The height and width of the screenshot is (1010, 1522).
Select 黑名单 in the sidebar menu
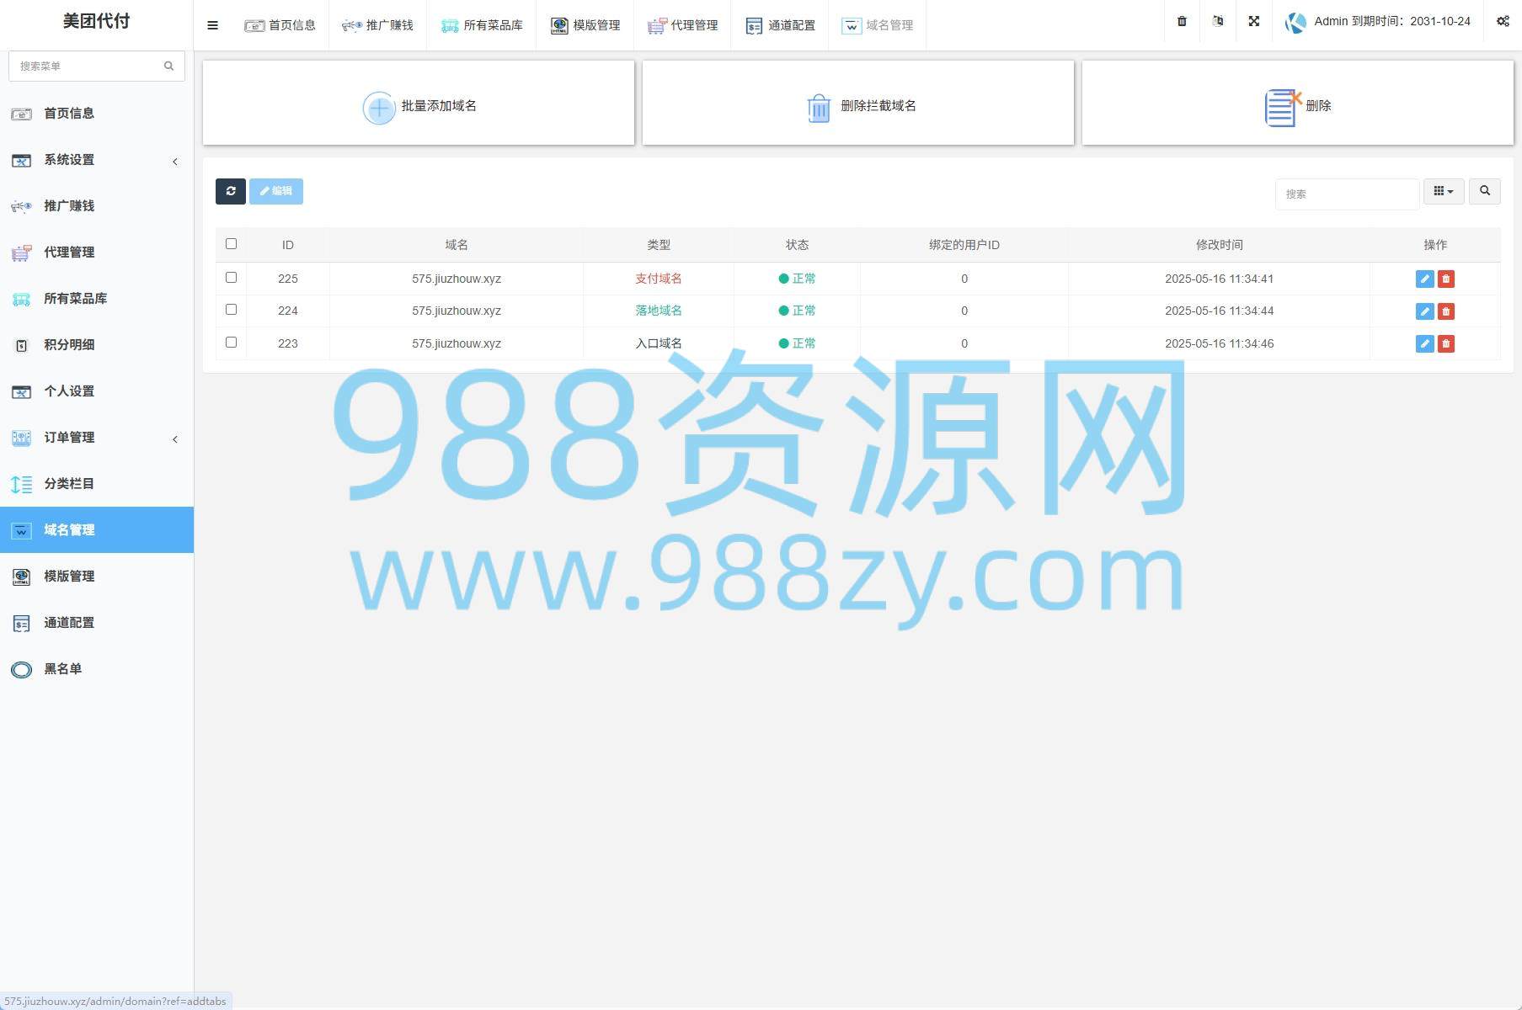point(63,669)
